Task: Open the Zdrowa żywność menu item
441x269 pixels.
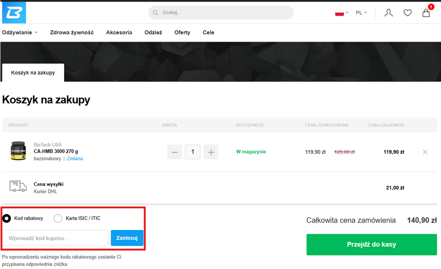Action: (72, 33)
